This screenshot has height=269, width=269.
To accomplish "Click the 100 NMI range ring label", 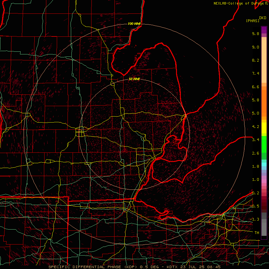I will click(x=134, y=24).
